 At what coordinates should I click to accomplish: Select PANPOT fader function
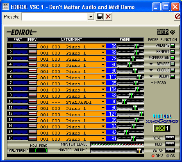tap(173, 52)
